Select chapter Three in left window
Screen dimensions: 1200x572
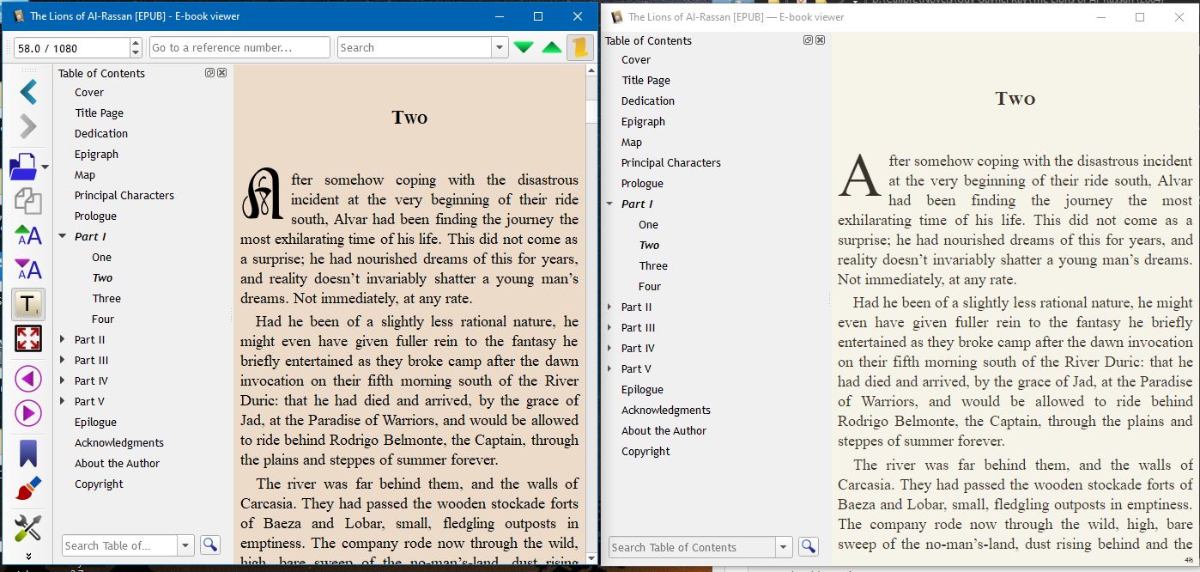pos(106,298)
